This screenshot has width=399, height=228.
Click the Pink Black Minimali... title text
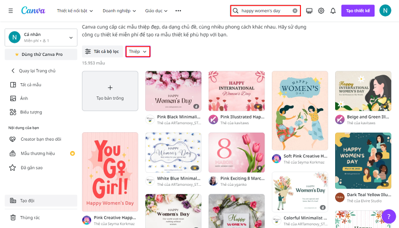(x=178, y=117)
